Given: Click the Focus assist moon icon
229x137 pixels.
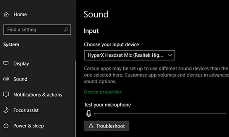Looking at the screenshot, I should coord(6,110).
